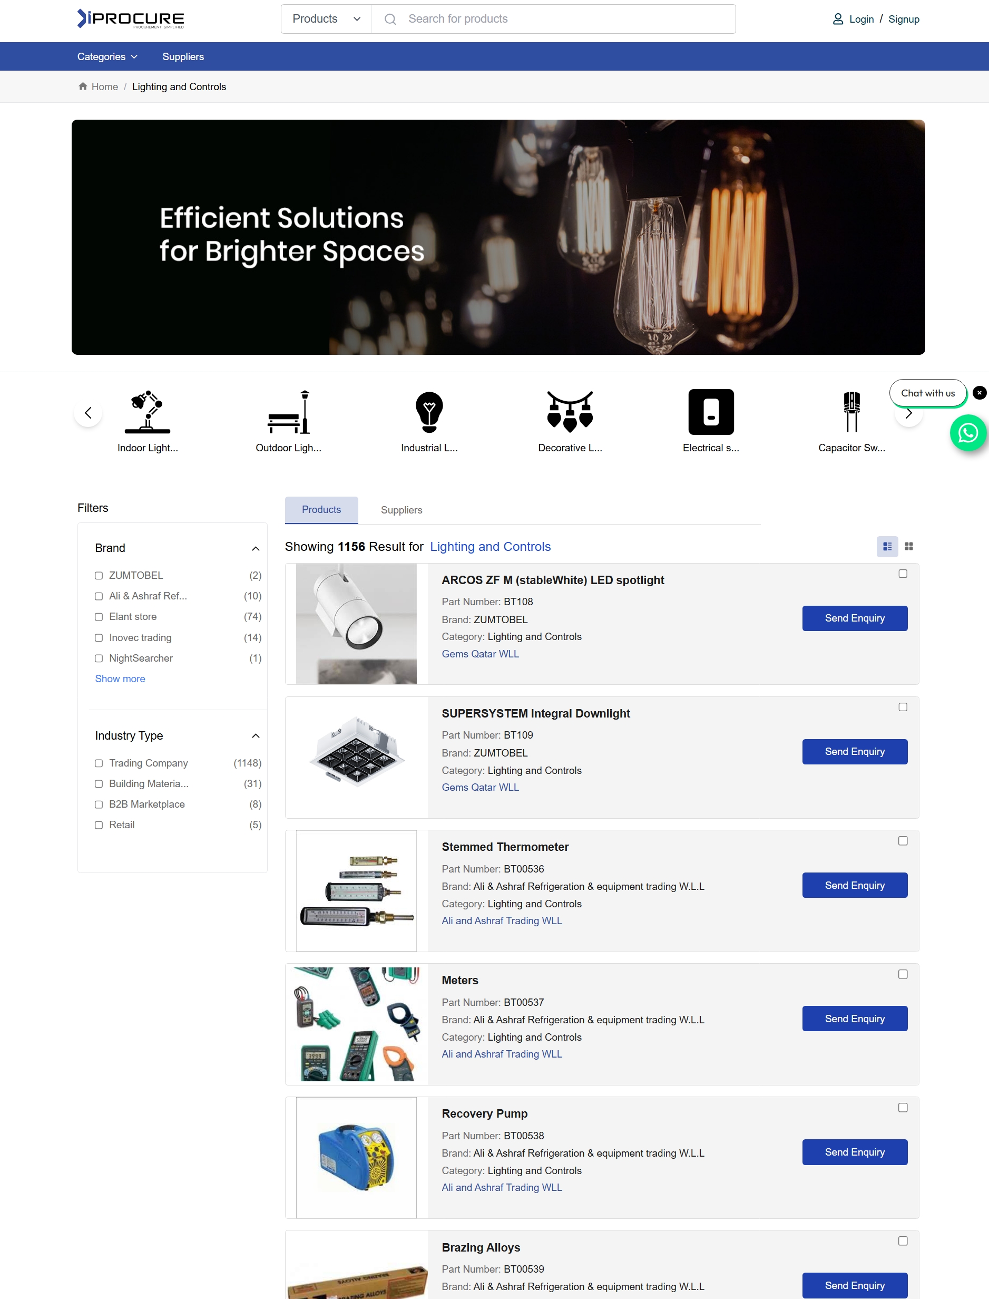Select the ARCOS ZF M spotlight checkbox
Viewport: 989px width, 1299px height.
(903, 574)
